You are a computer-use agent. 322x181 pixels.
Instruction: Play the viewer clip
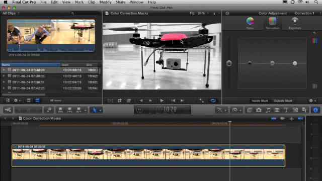tap(162, 101)
